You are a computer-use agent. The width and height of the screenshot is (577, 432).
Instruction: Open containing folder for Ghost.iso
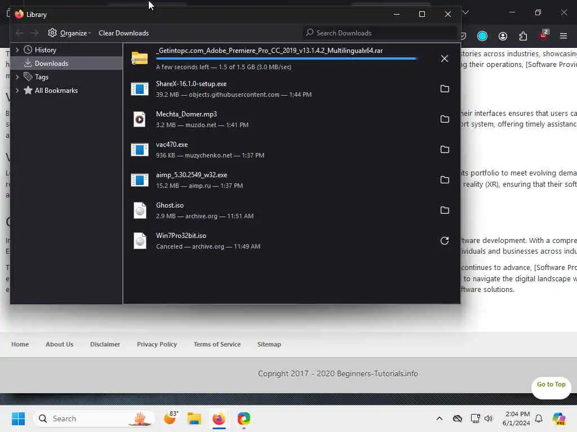445,210
